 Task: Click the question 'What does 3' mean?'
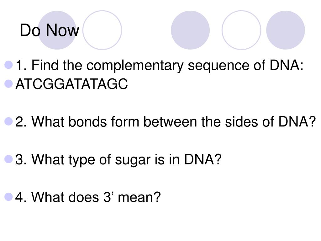pyautogui.click(x=88, y=197)
